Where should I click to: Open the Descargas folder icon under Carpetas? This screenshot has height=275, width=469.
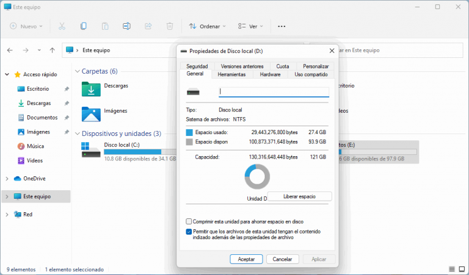coord(91,89)
